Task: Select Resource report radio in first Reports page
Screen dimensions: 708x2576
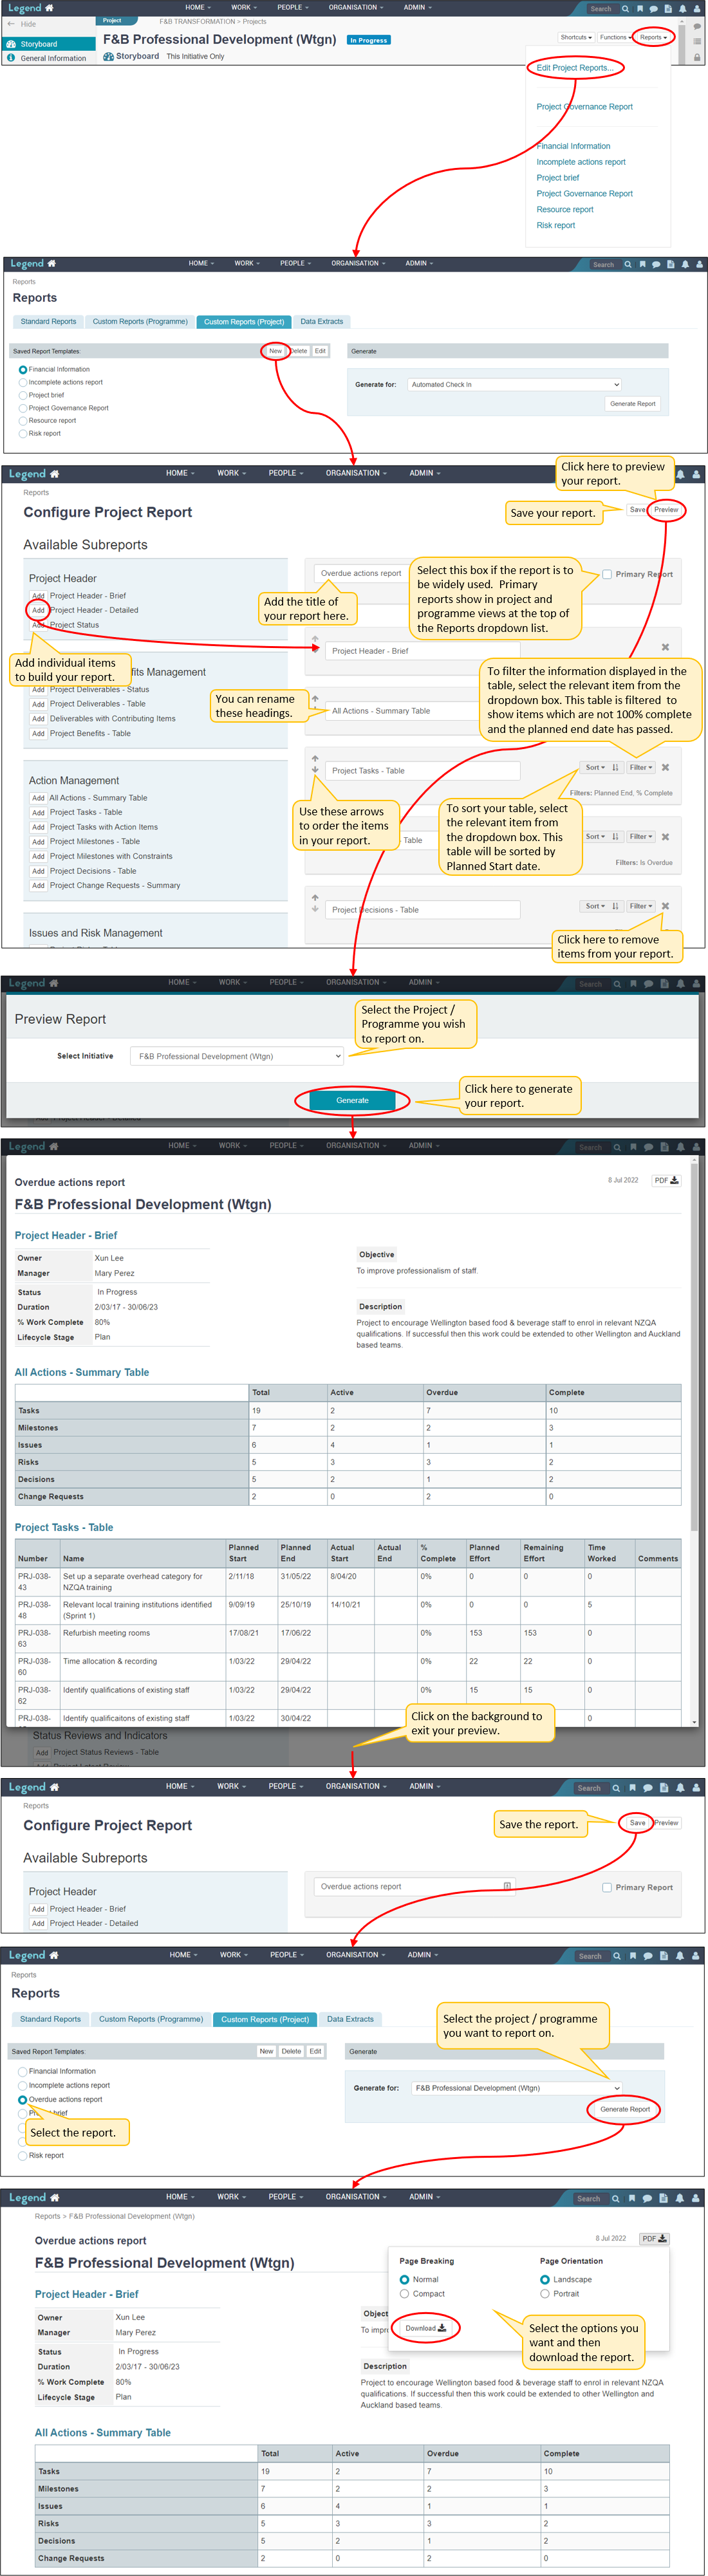Action: (23, 420)
